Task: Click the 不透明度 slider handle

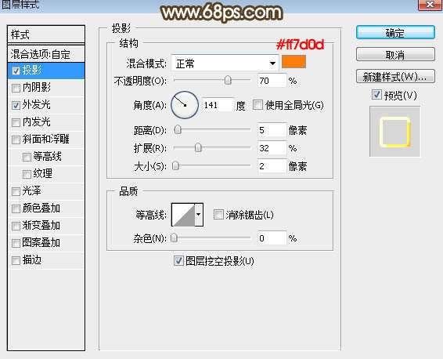Action: (x=228, y=80)
